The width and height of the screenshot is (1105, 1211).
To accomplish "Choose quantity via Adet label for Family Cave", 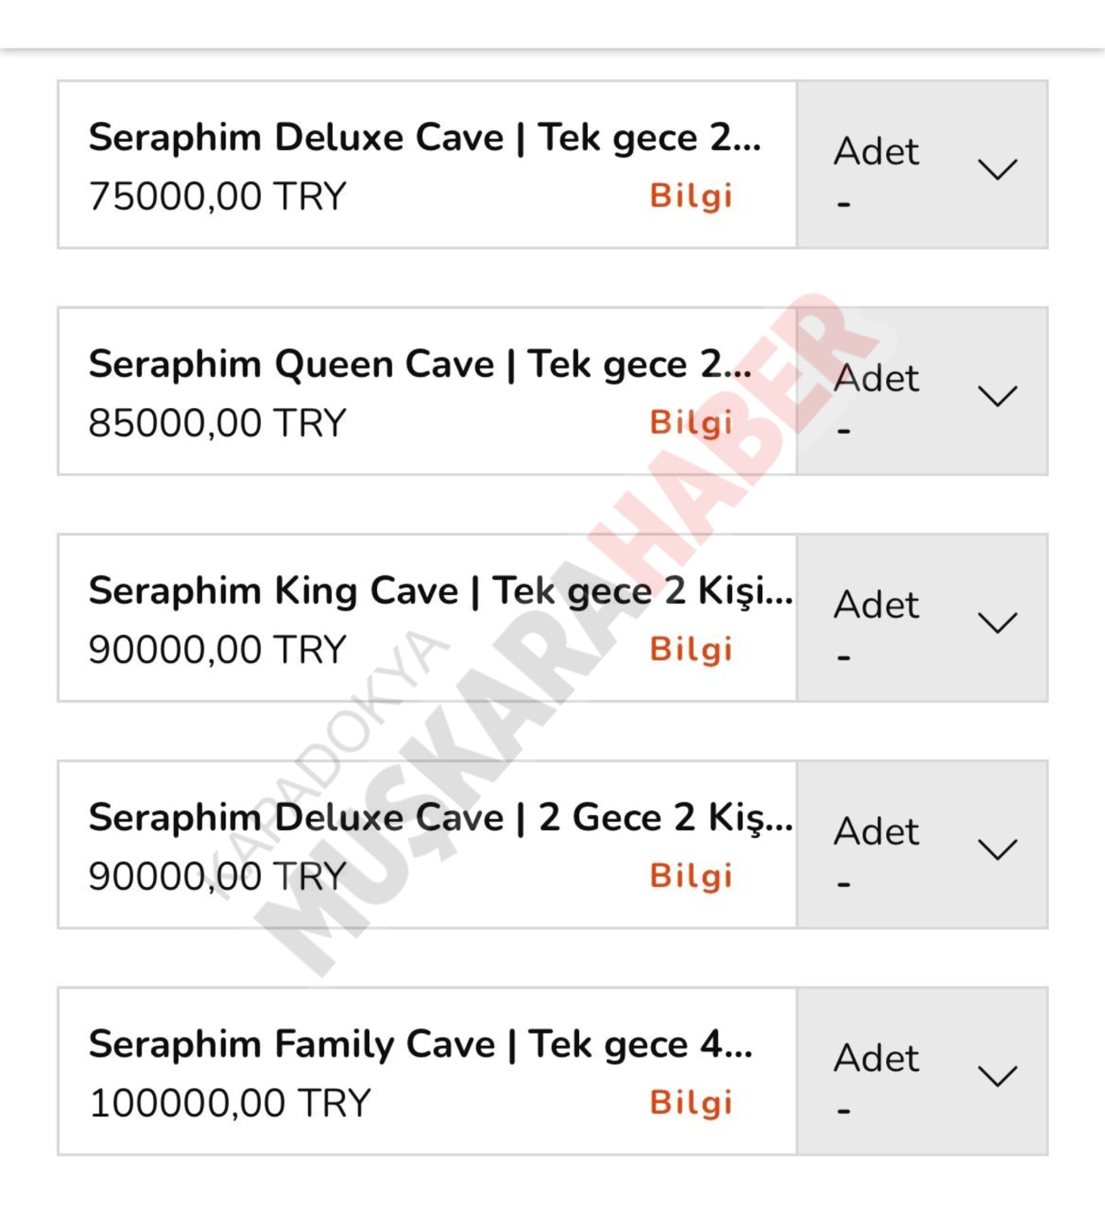I will point(876,1058).
